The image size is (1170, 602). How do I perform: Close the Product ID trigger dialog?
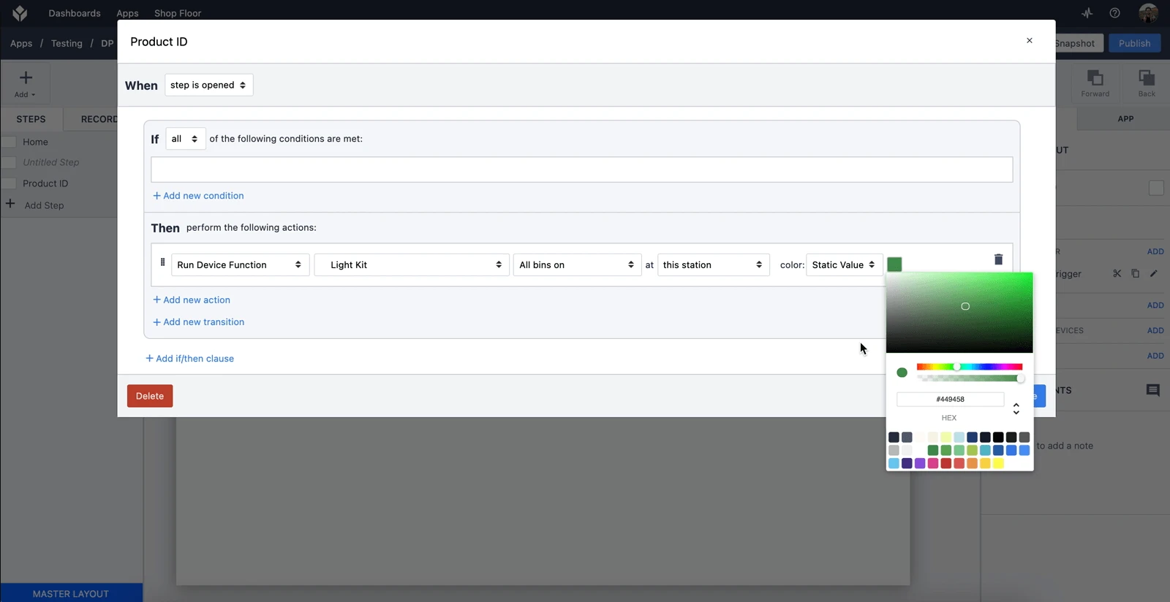pyautogui.click(x=1029, y=41)
